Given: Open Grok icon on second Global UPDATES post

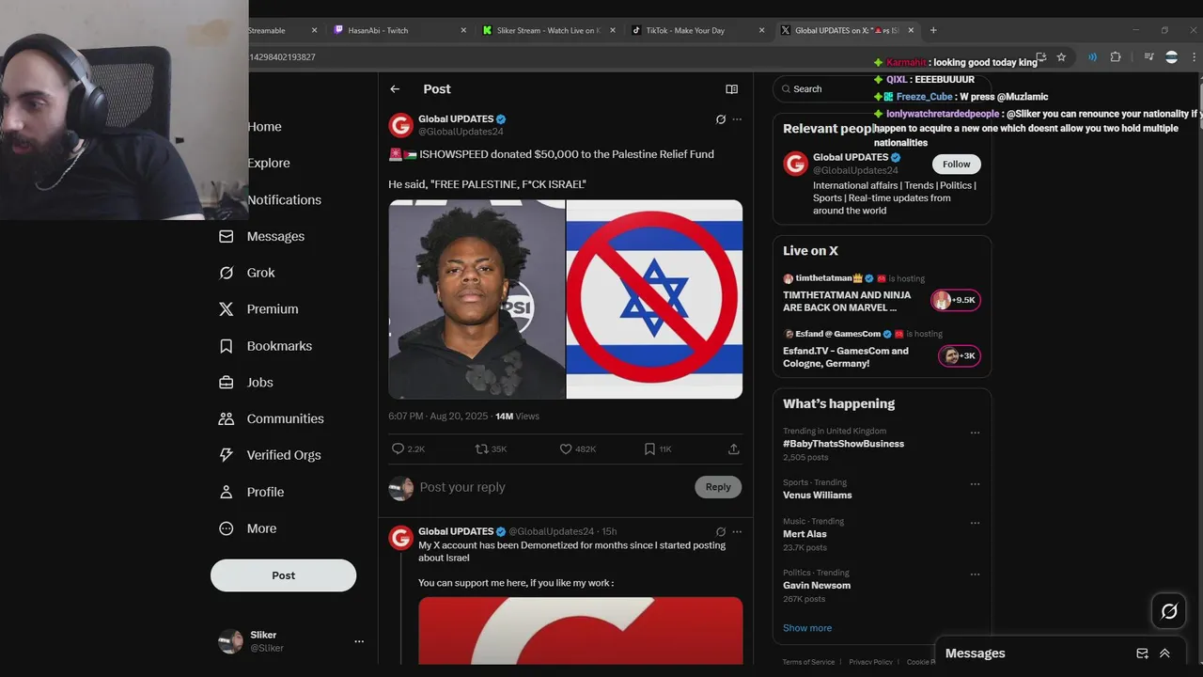Looking at the screenshot, I should [721, 532].
